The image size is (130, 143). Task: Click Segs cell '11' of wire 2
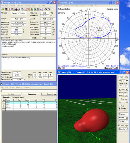point(25,105)
